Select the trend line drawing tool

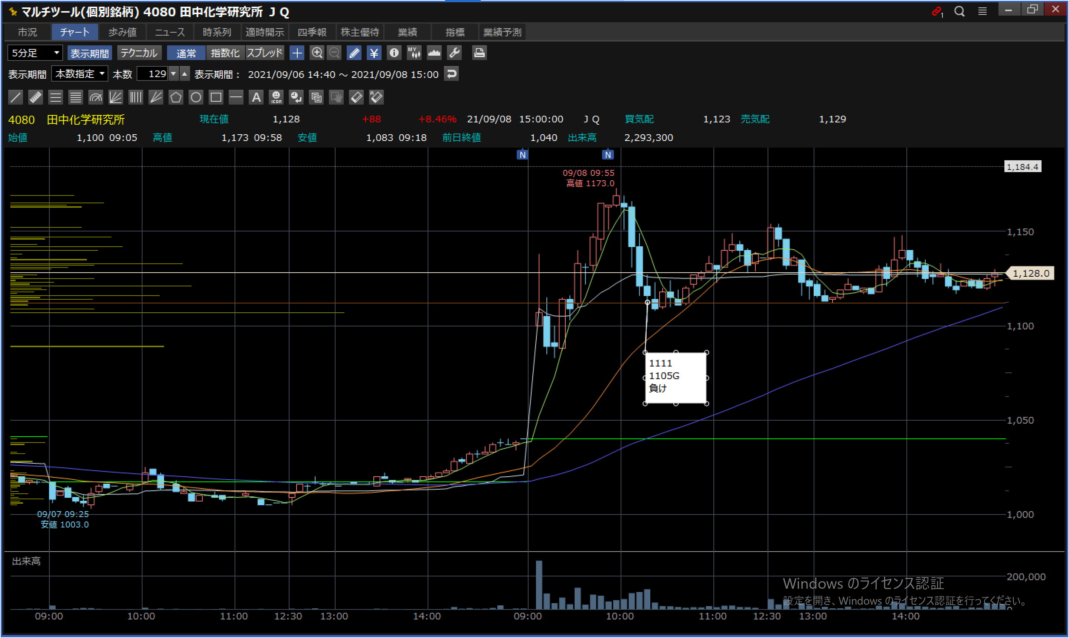[x=16, y=98]
